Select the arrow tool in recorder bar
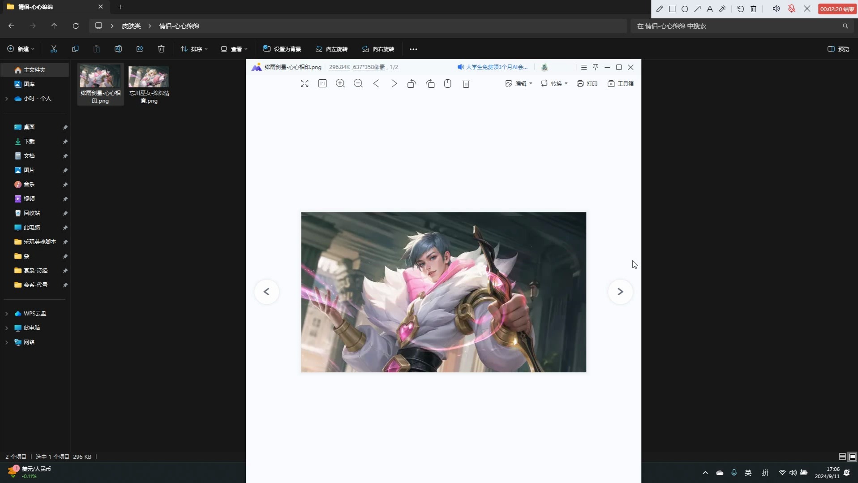Viewport: 858px width, 483px height. (697, 9)
